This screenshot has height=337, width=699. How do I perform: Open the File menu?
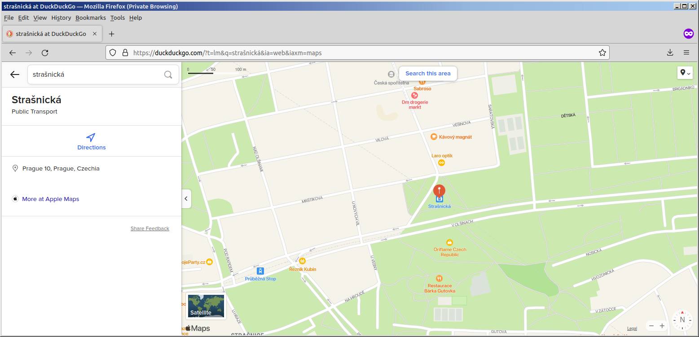click(9, 18)
